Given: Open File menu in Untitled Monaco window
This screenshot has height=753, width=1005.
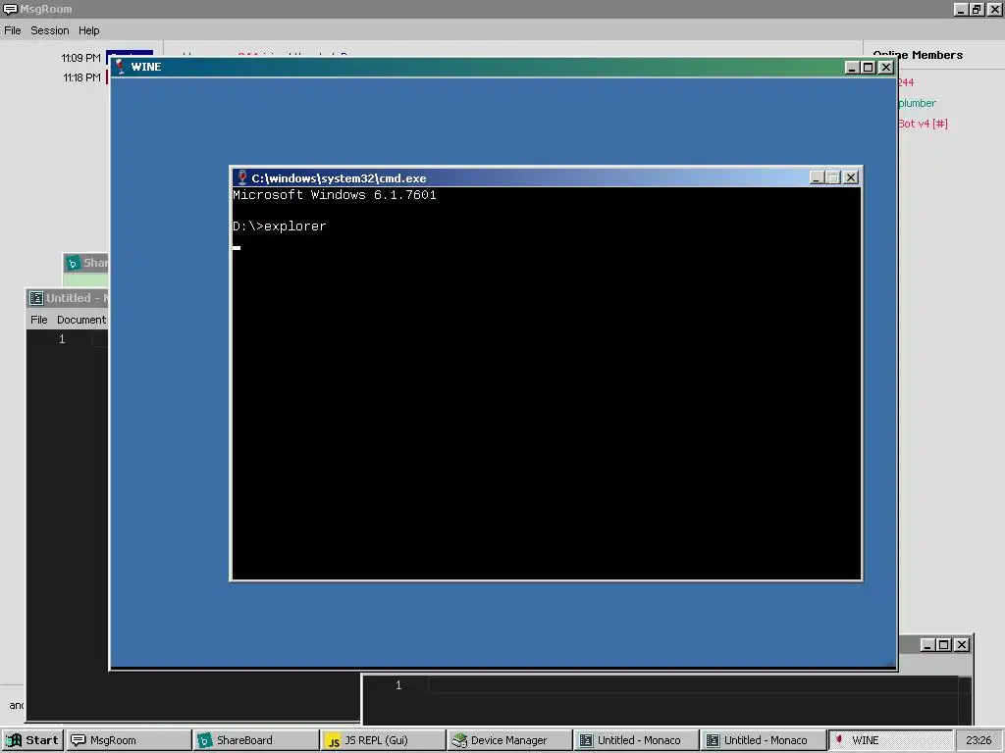Looking at the screenshot, I should [x=38, y=320].
